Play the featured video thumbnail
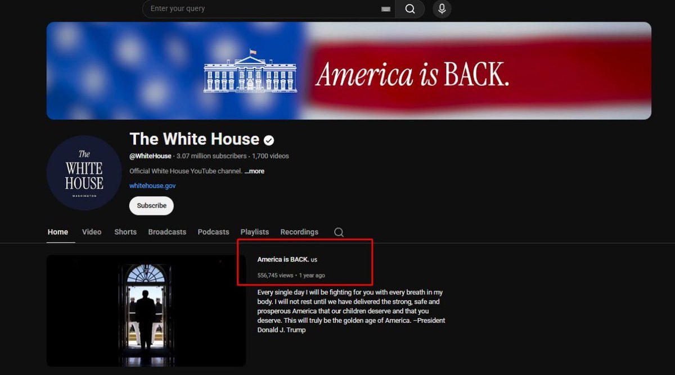Viewport: 675px width, 375px height. pos(146,310)
